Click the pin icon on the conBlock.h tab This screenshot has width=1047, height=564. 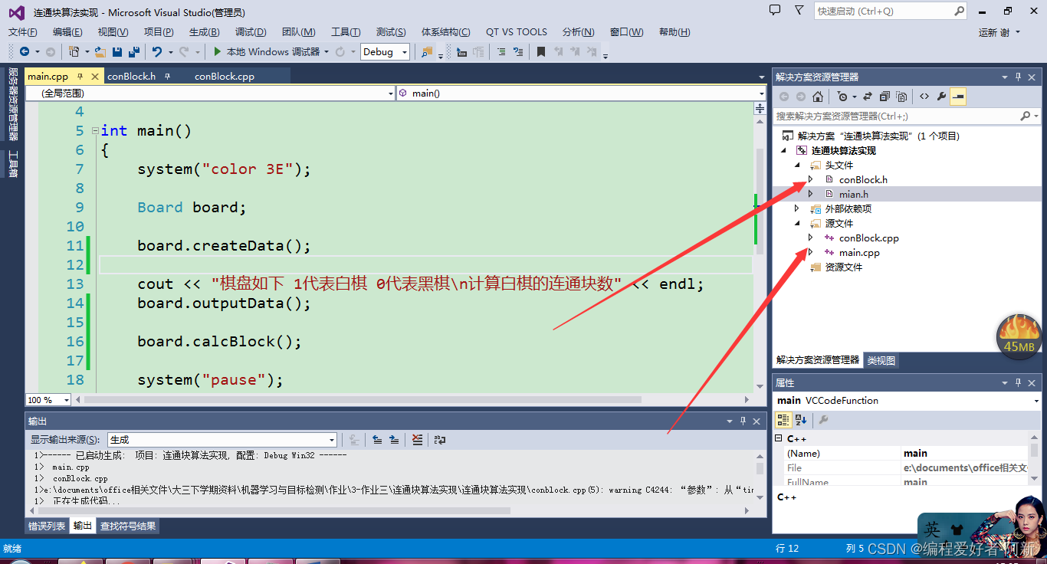pyautogui.click(x=167, y=77)
